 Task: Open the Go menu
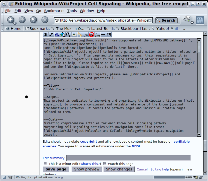click(38, 11)
